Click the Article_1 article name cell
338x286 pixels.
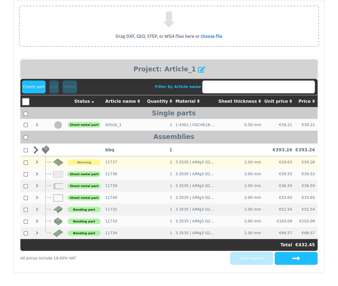coord(113,125)
